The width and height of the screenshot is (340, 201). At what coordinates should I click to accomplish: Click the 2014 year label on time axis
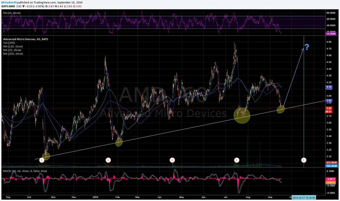click(x=96, y=197)
